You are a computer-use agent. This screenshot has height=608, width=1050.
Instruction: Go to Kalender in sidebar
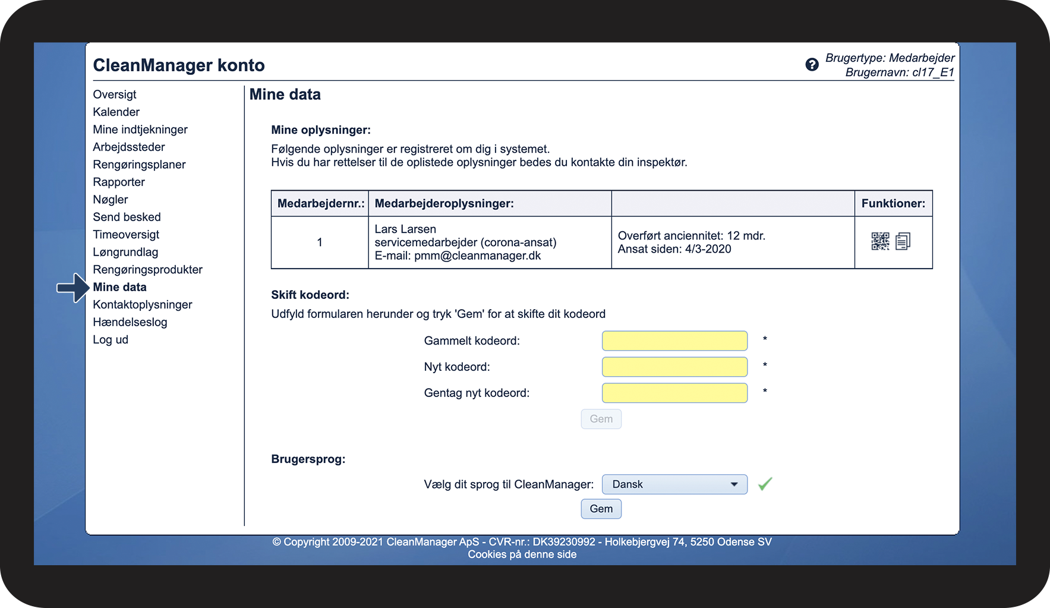click(116, 112)
